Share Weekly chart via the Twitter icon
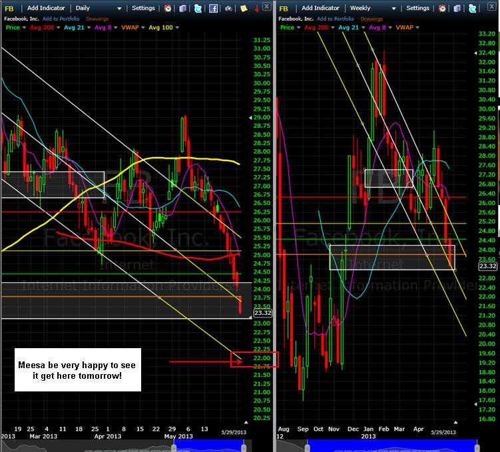500x452 pixels. [x=472, y=8]
